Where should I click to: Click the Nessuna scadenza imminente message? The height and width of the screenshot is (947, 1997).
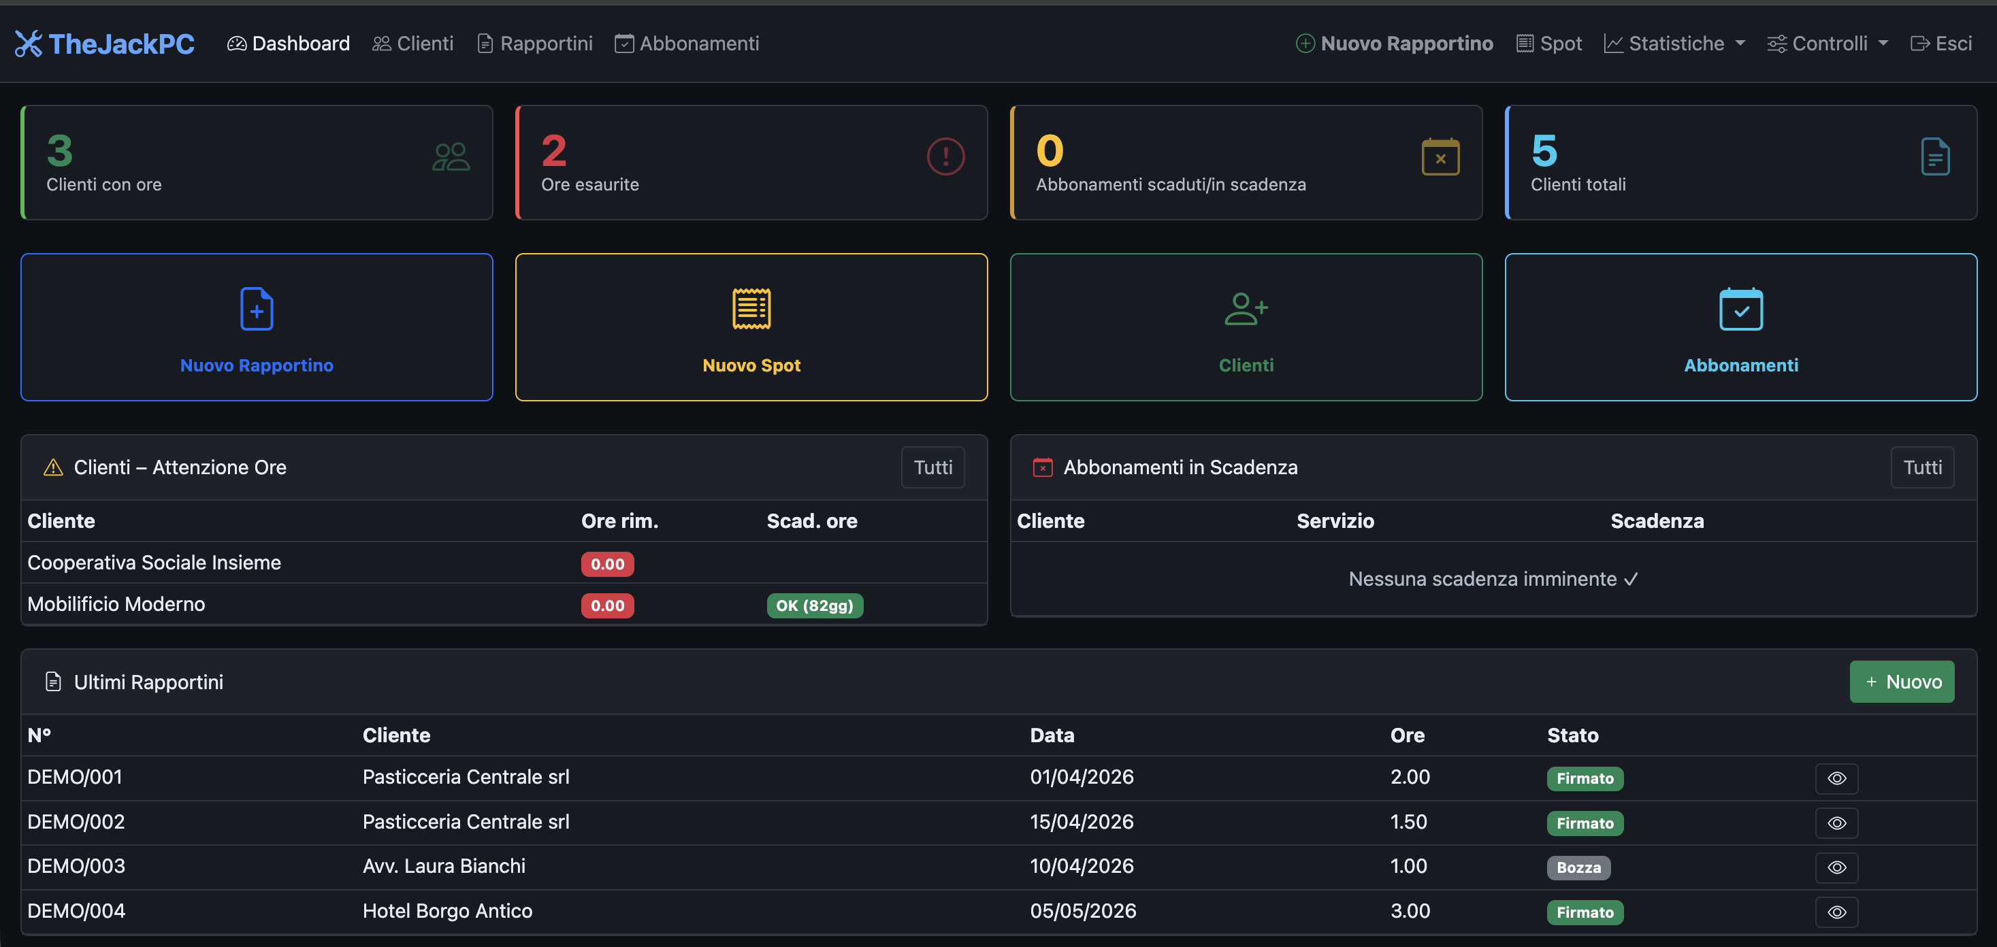pyautogui.click(x=1493, y=579)
